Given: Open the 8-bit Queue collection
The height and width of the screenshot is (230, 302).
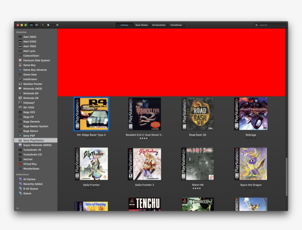Looking at the screenshot, I should coord(36,189).
